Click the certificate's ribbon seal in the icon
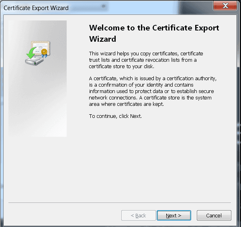The width and height of the screenshot is (241, 227). (x=44, y=52)
